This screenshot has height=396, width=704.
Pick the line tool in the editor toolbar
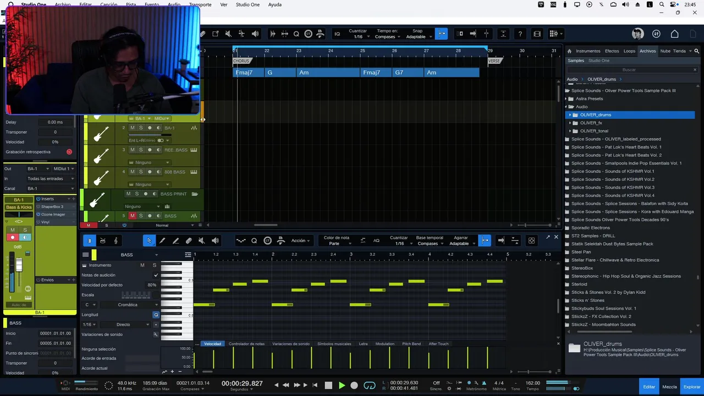[175, 240]
